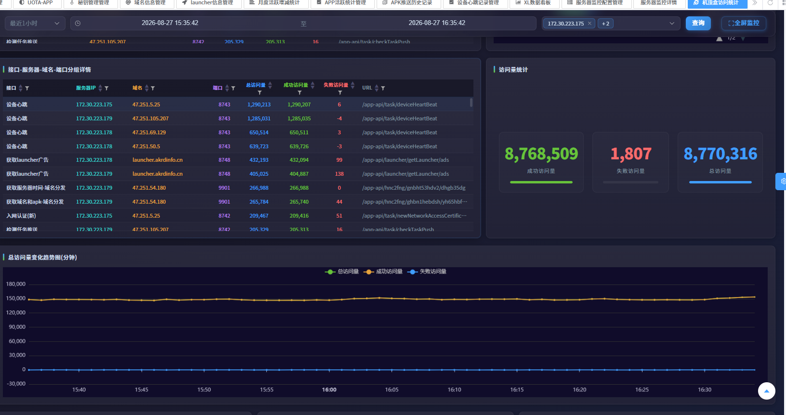Click the back-to-top round arrow button

[766, 391]
